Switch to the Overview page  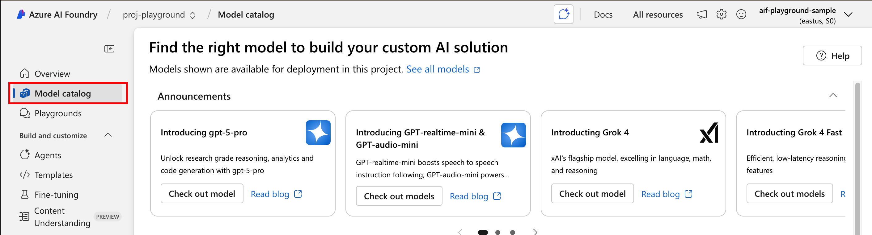[x=53, y=73]
